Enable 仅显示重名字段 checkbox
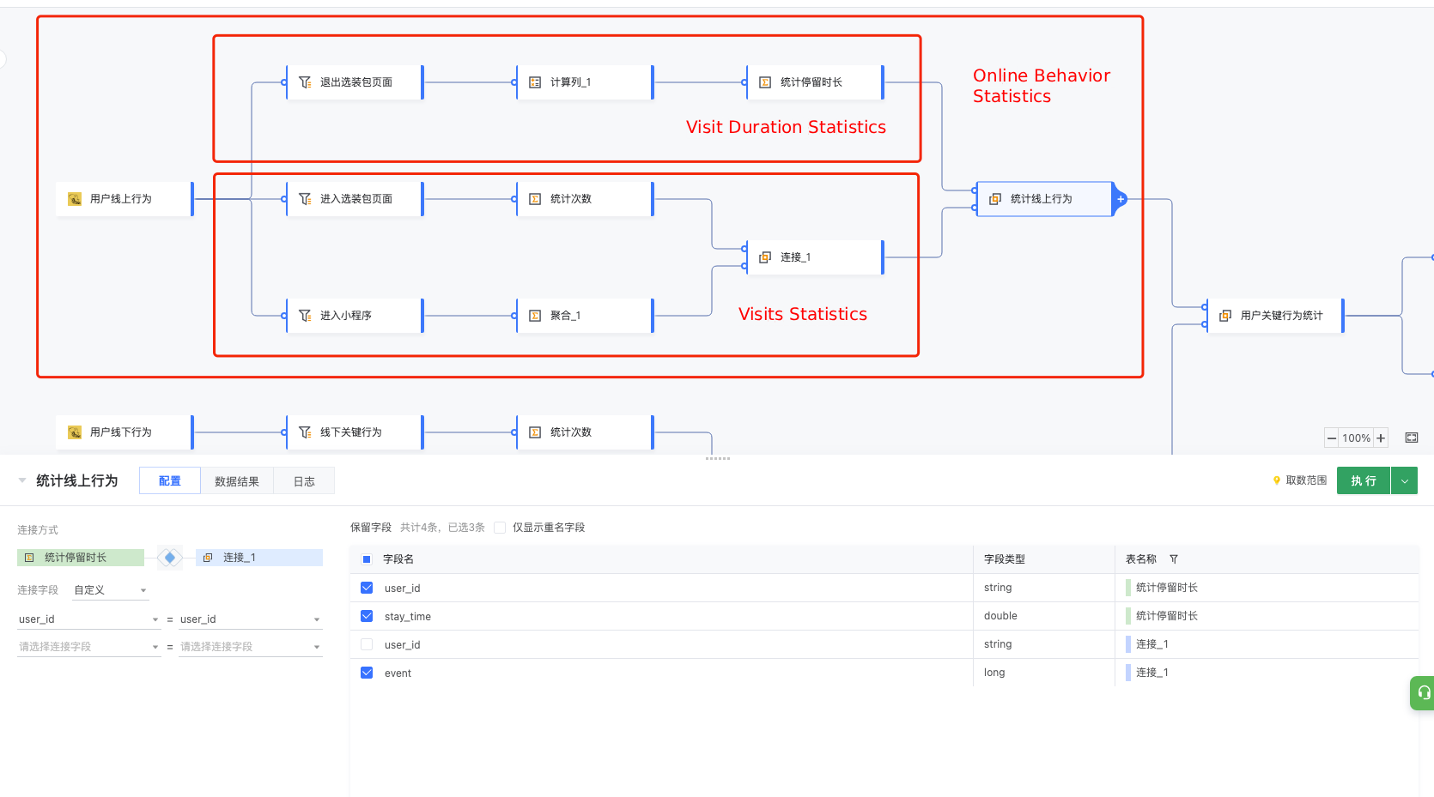 500,528
